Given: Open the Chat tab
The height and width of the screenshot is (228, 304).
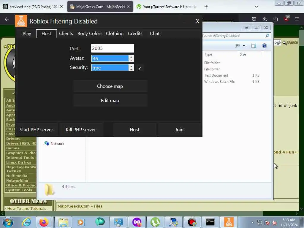Looking at the screenshot, I should click(154, 33).
